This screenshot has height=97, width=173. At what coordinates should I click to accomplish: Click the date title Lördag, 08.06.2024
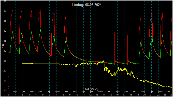pyautogui.click(x=86, y=5)
